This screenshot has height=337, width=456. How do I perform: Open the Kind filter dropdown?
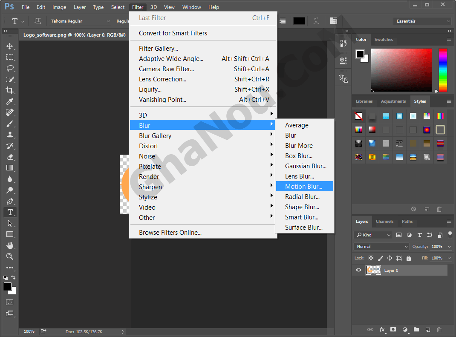coord(373,235)
